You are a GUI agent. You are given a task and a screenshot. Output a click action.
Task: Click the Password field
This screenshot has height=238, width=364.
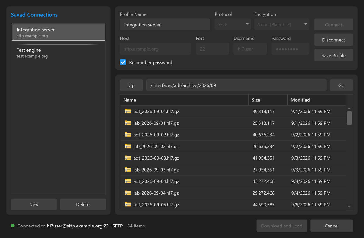(x=290, y=49)
